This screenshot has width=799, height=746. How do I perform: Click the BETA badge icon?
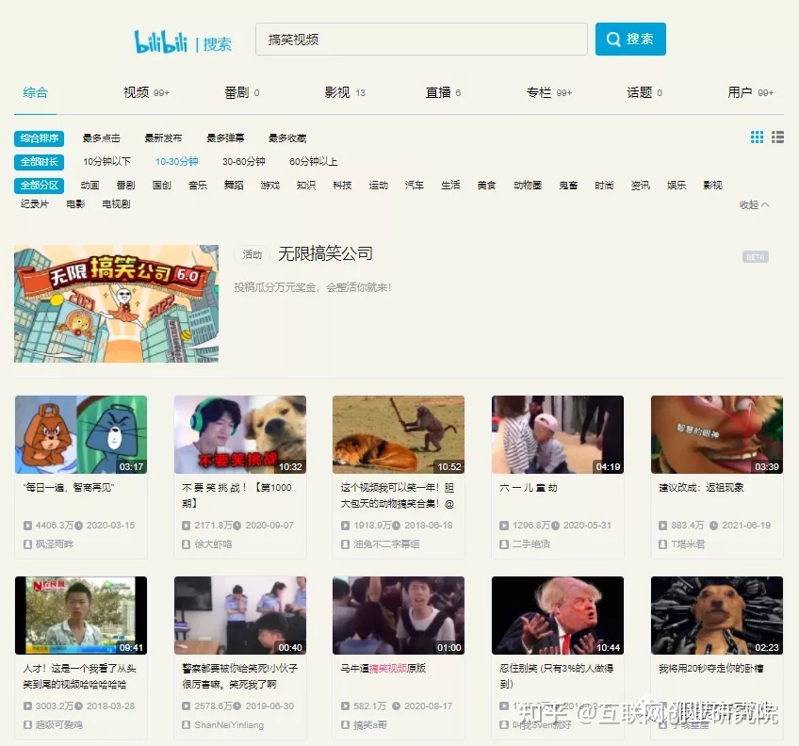click(x=755, y=257)
